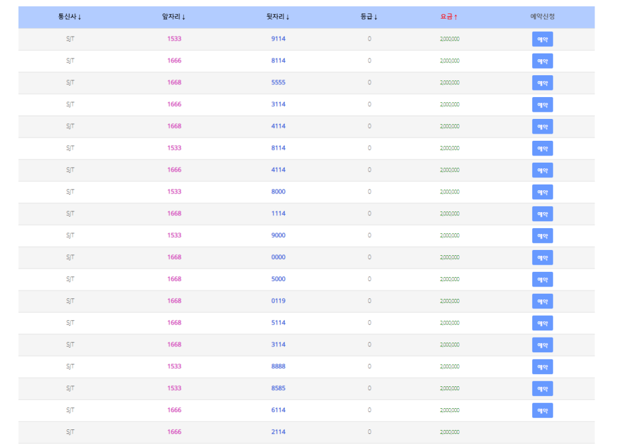Viewport: 621px width, 448px height.
Task: Sort by 앞자리 column header
Action: tap(174, 17)
